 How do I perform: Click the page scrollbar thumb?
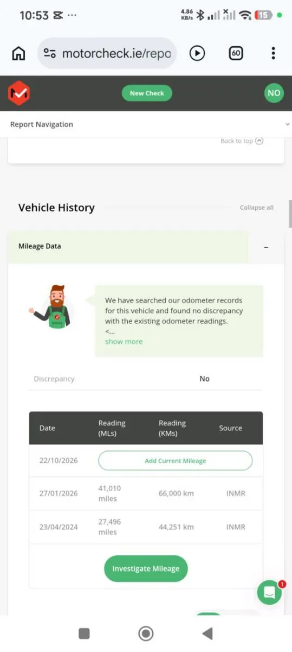(x=290, y=214)
